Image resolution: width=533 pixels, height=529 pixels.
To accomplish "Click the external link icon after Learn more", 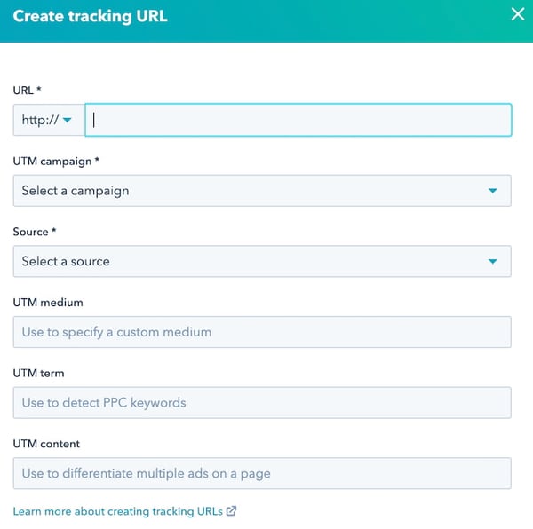I will pyautogui.click(x=232, y=511).
